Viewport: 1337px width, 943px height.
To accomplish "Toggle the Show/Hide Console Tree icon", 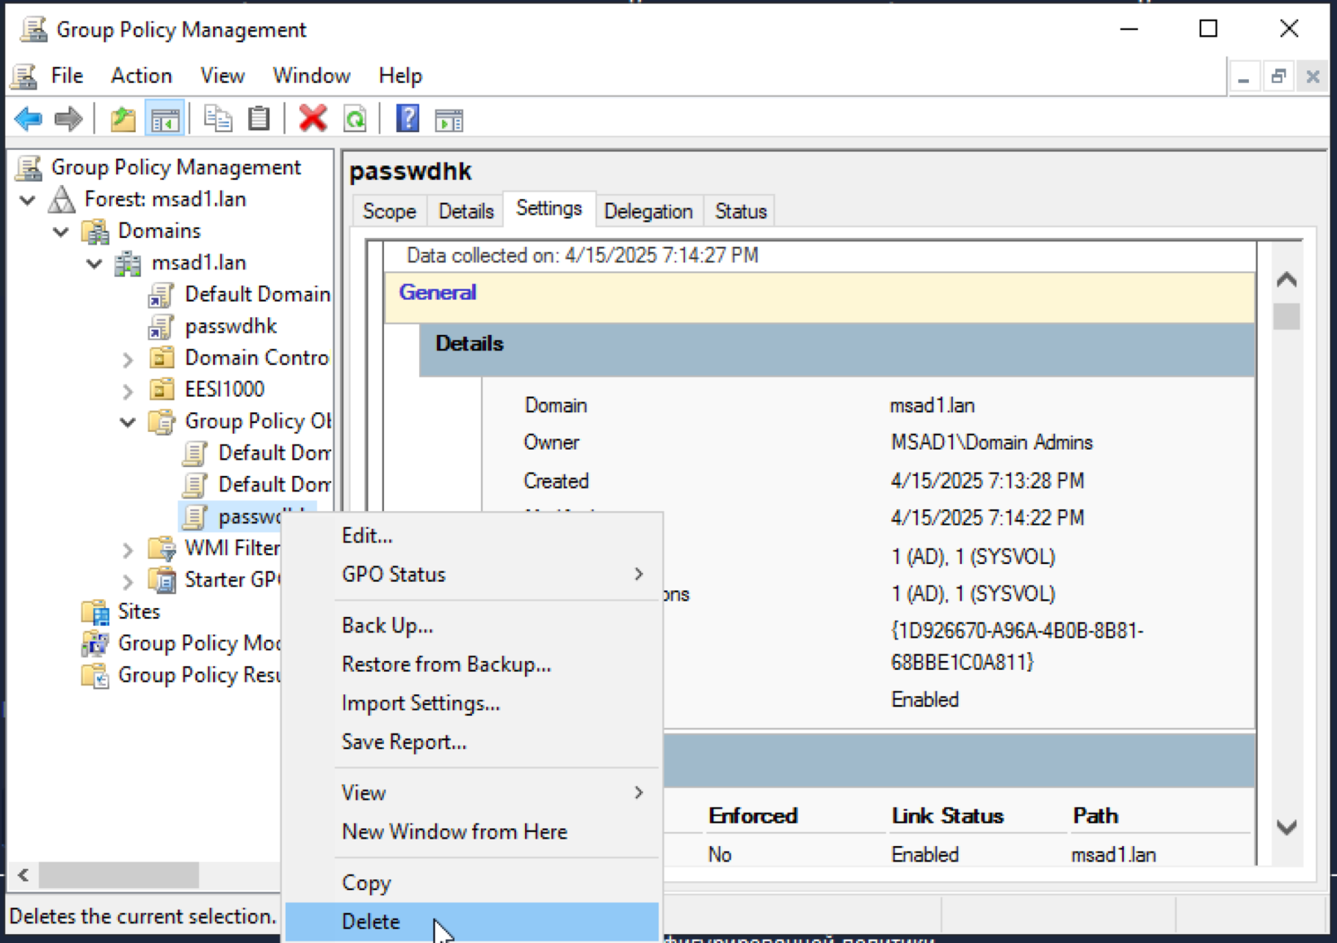I will click(x=164, y=119).
